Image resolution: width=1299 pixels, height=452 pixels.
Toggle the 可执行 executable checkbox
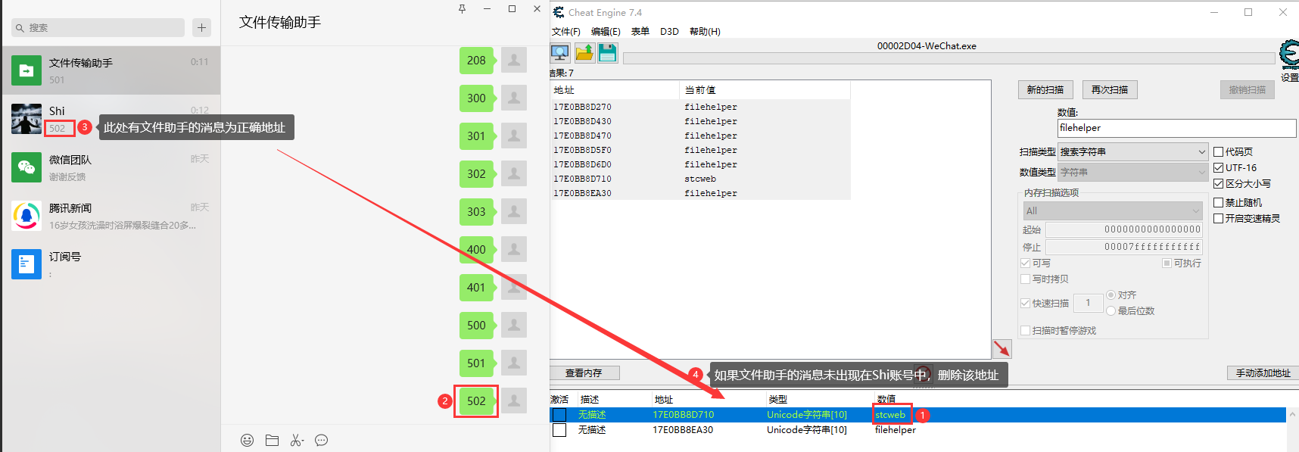[1167, 263]
